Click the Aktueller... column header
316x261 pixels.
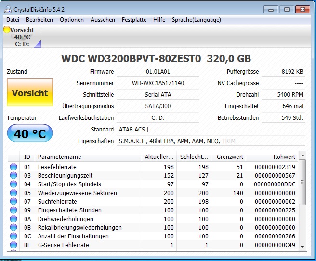[x=159, y=157]
